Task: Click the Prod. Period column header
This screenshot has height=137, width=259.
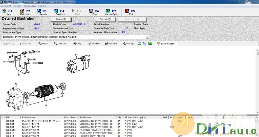Action: point(71,117)
